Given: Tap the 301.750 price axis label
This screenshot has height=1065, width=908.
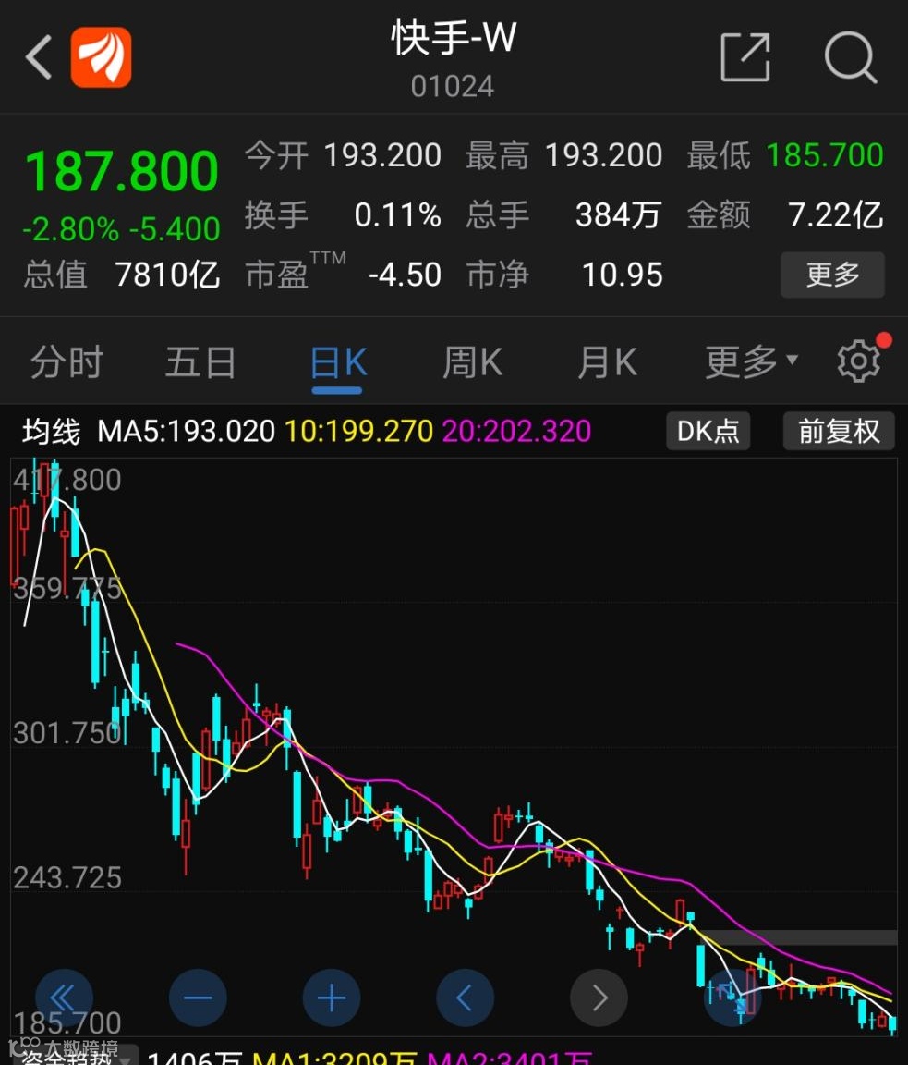Looking at the screenshot, I should pyautogui.click(x=67, y=733).
